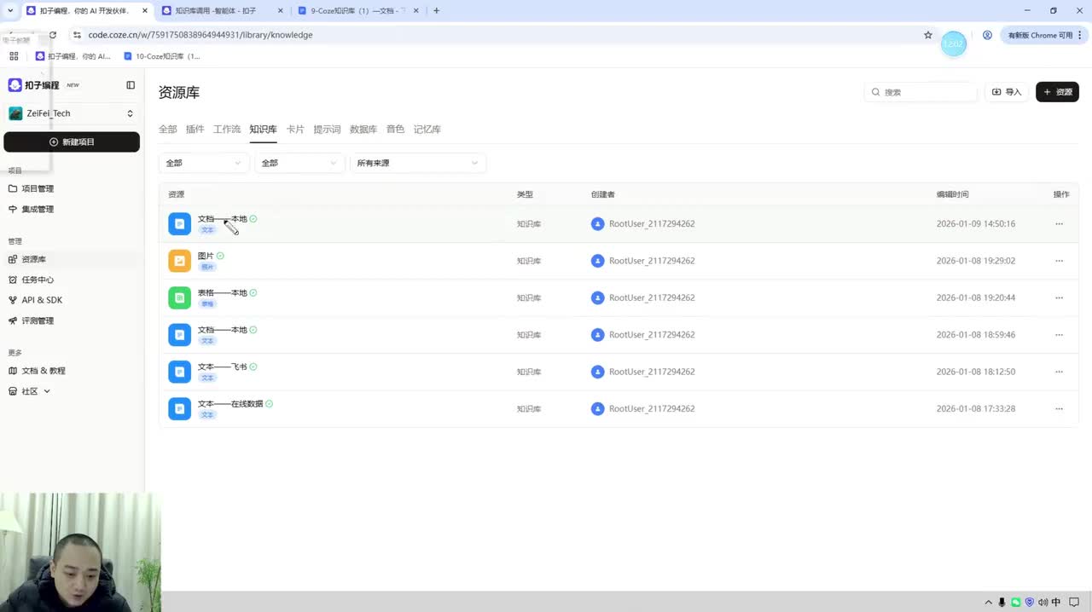Open the first 全部 filter dropdown
This screenshot has width=1092, height=612.
pyautogui.click(x=204, y=163)
